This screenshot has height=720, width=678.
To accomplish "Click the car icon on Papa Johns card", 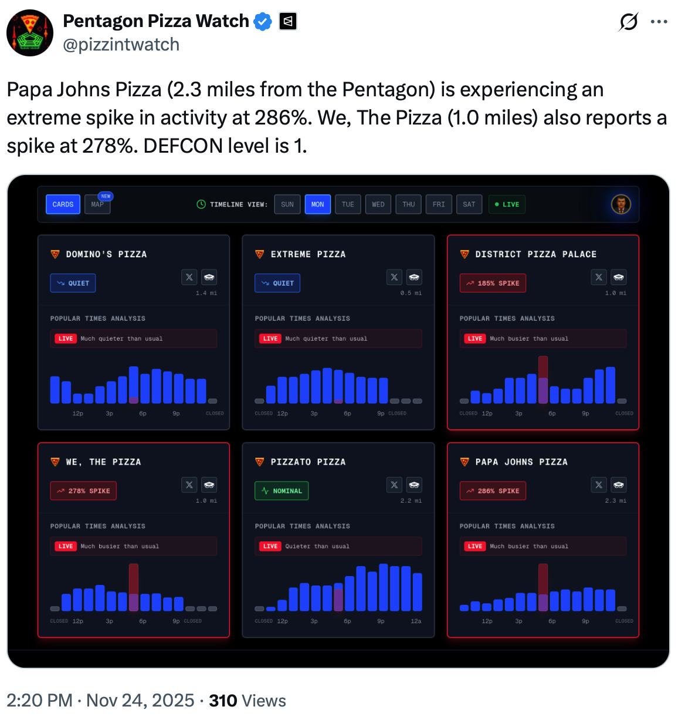I will point(618,485).
